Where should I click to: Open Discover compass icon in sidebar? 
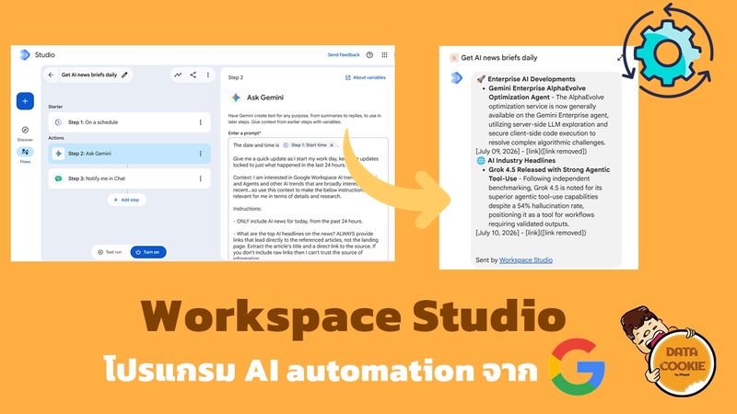(x=25, y=130)
